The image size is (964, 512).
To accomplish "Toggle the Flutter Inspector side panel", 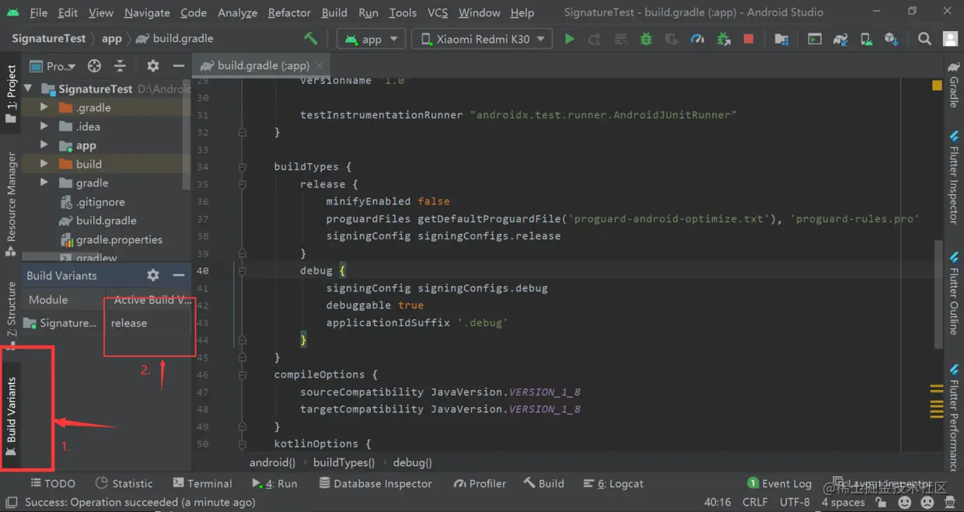I will (954, 178).
